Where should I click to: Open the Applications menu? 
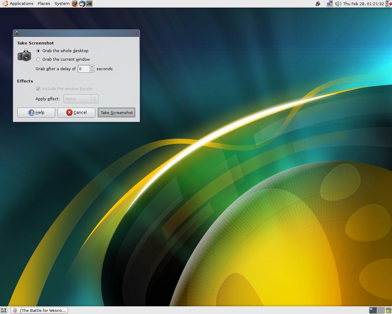pos(21,4)
